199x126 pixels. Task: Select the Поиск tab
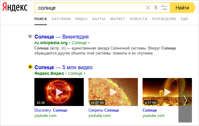tap(41, 19)
